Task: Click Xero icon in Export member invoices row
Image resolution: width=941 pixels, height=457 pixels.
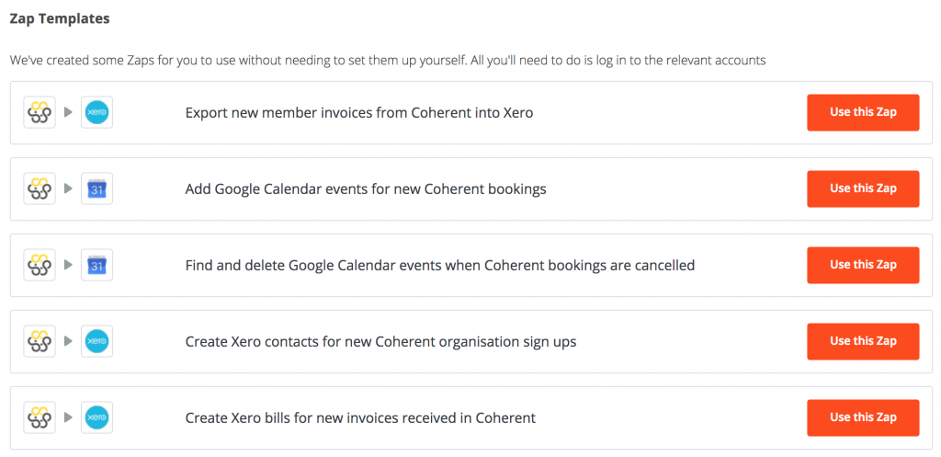Action: pos(96,112)
